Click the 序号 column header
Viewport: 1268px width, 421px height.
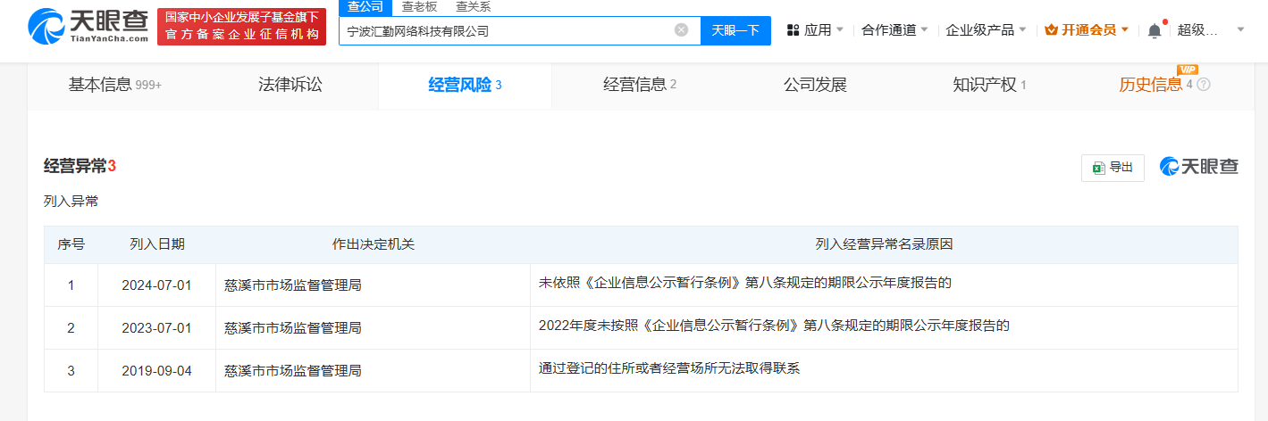(x=71, y=244)
